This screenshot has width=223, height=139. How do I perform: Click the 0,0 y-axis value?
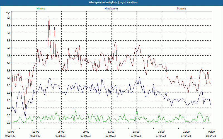[x=8, y=123]
